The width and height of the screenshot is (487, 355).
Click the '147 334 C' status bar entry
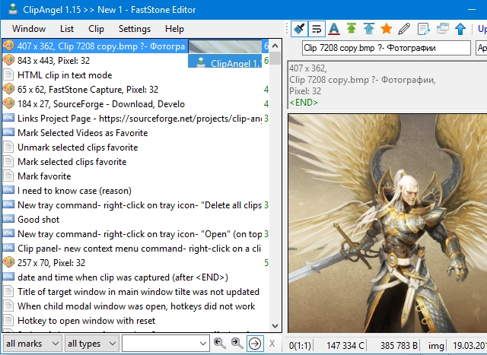coord(345,345)
